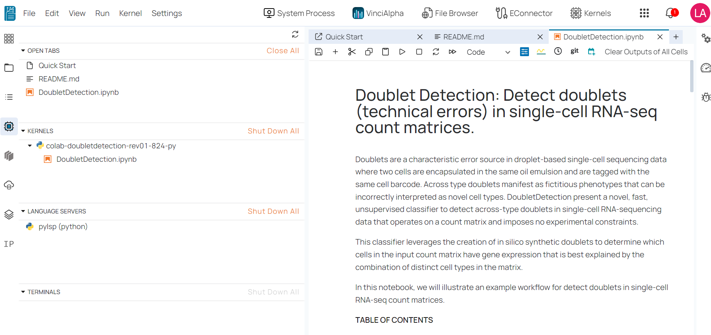Open the LA user avatar menu
Viewport: 711px width, 335px height.
pyautogui.click(x=700, y=13)
